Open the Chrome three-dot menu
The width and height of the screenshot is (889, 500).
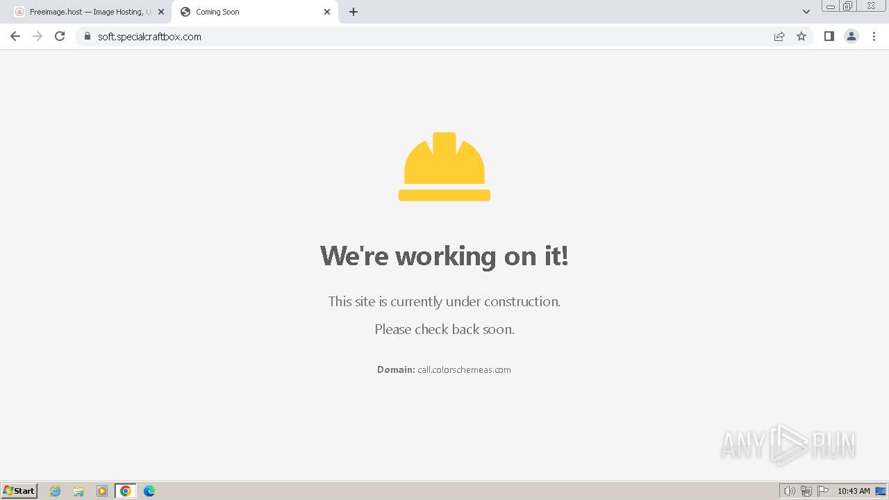874,36
